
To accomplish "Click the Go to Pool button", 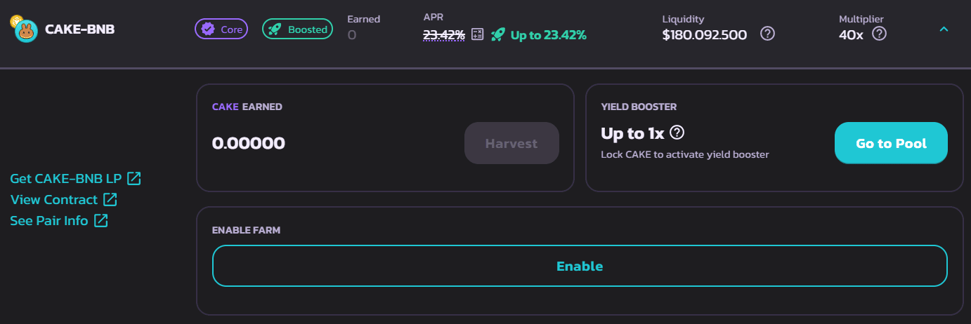I will (891, 143).
